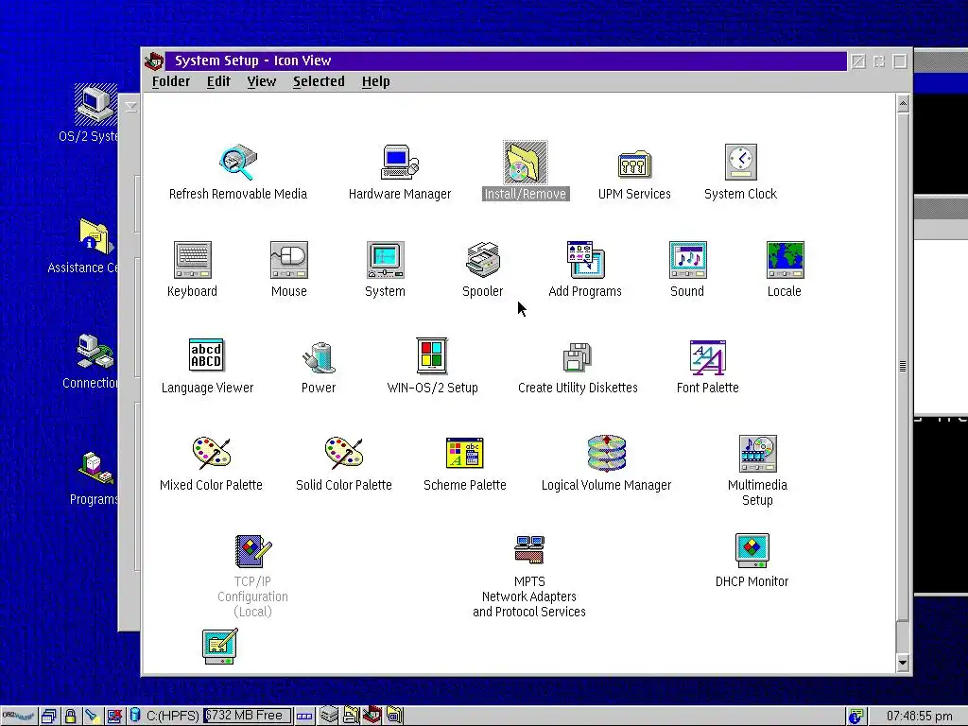The width and height of the screenshot is (968, 726).
Task: Open Logical Volume Manager
Action: (606, 453)
